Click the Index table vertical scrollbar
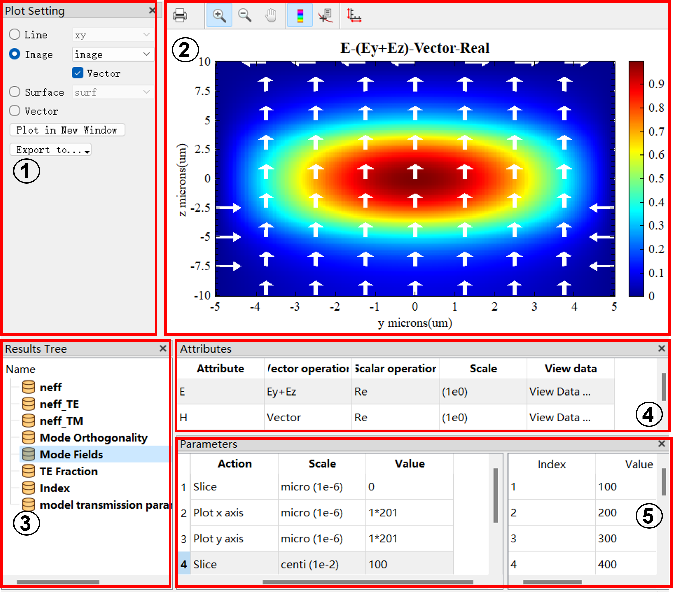 click(664, 482)
